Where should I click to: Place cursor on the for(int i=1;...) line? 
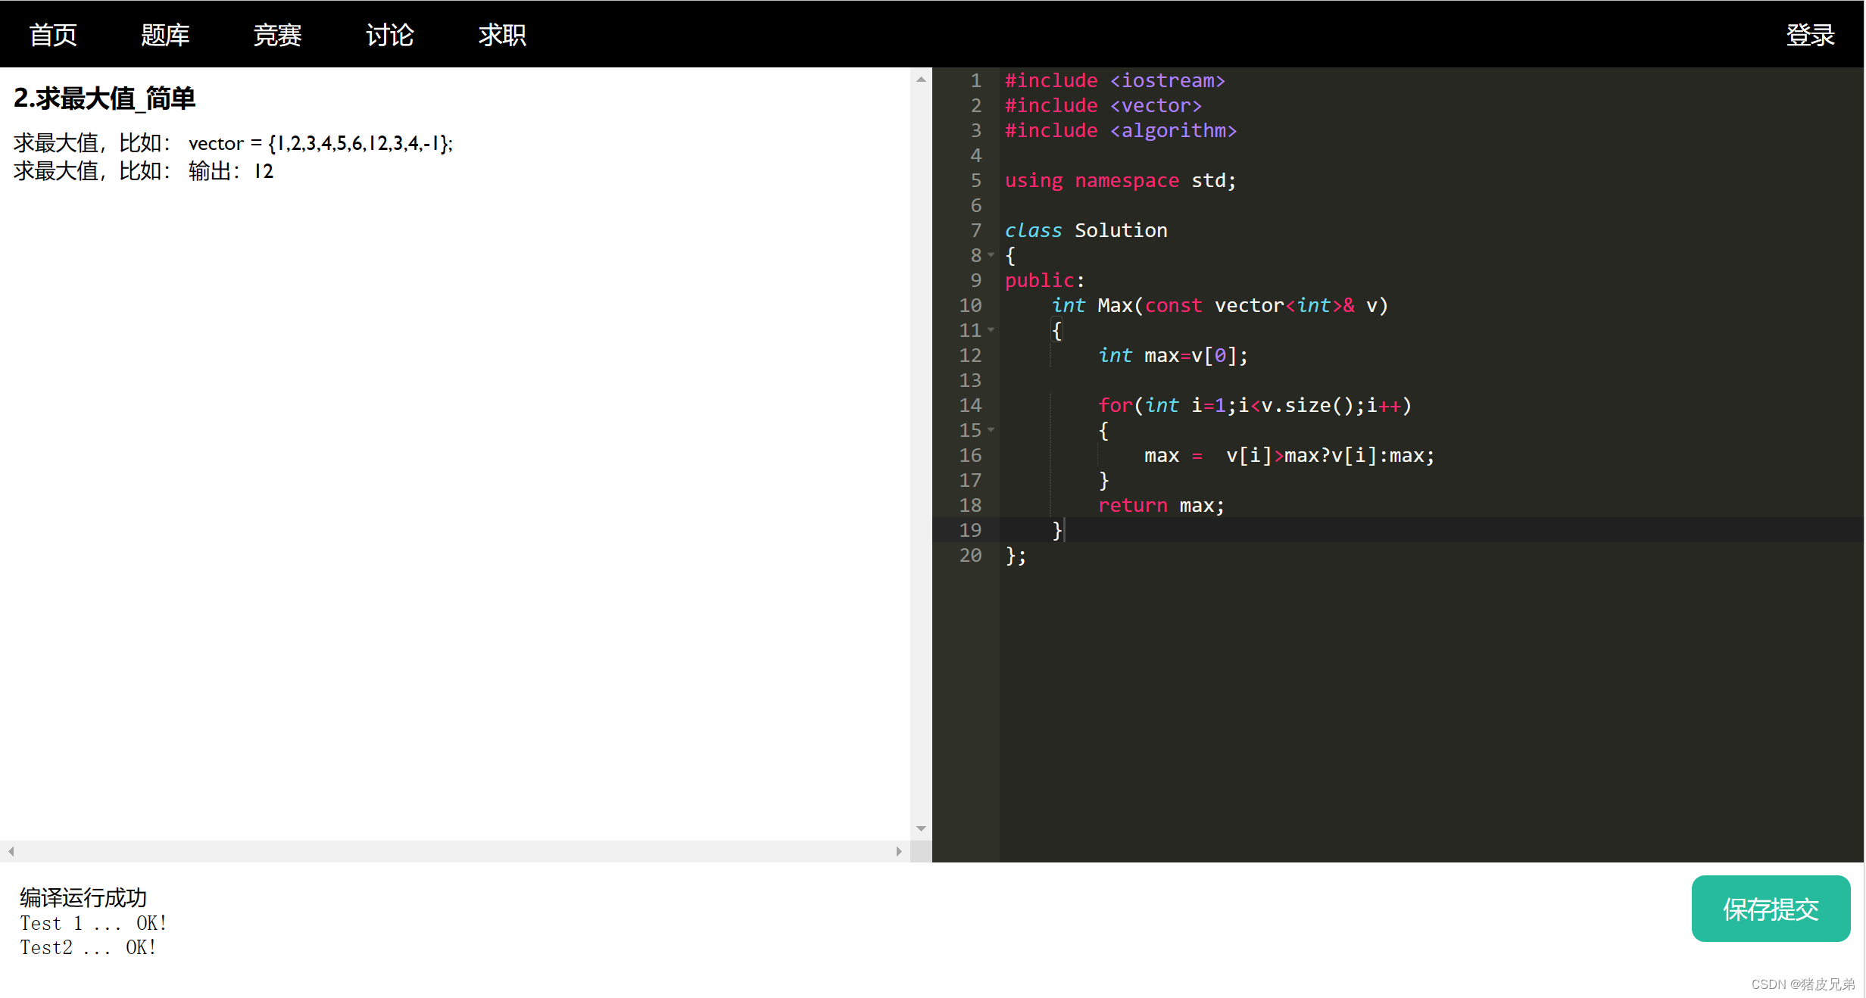click(1255, 405)
